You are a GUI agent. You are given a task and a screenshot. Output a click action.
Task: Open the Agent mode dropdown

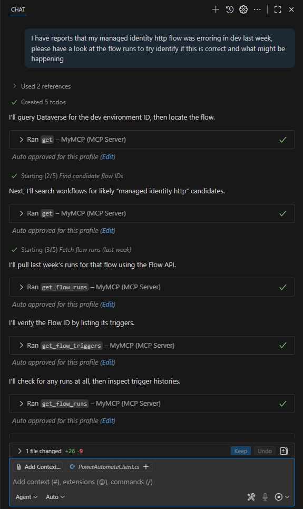27,497
